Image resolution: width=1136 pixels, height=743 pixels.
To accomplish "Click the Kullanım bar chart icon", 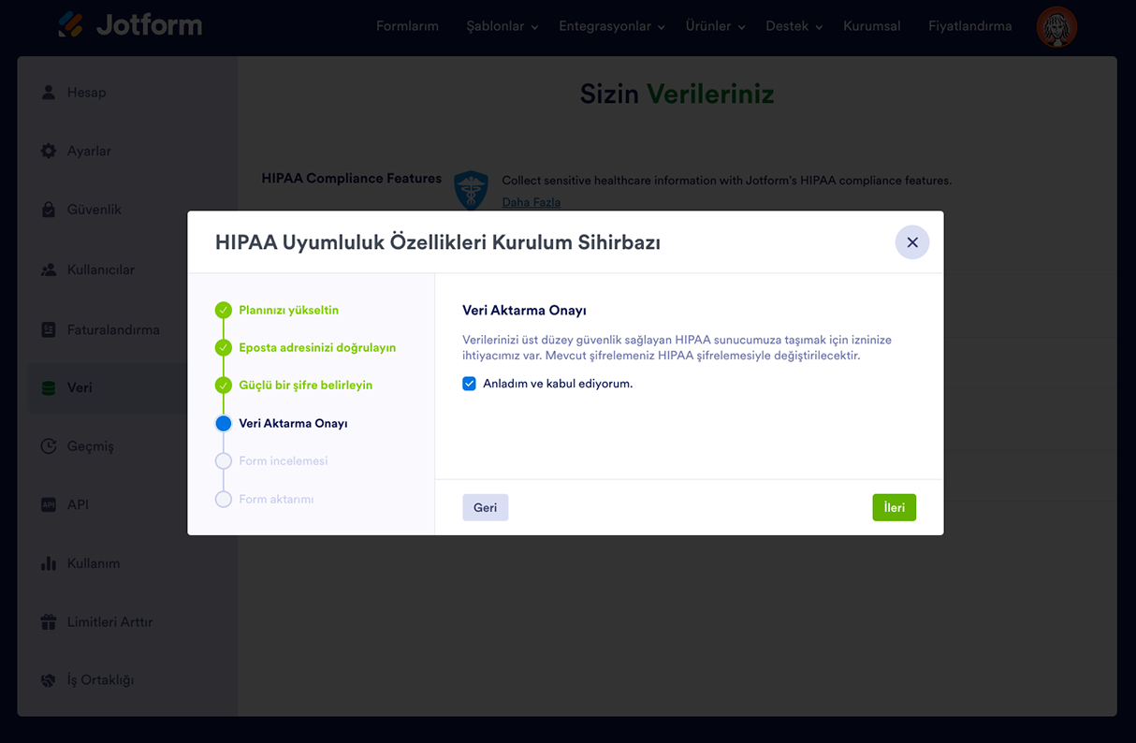I will [49, 563].
